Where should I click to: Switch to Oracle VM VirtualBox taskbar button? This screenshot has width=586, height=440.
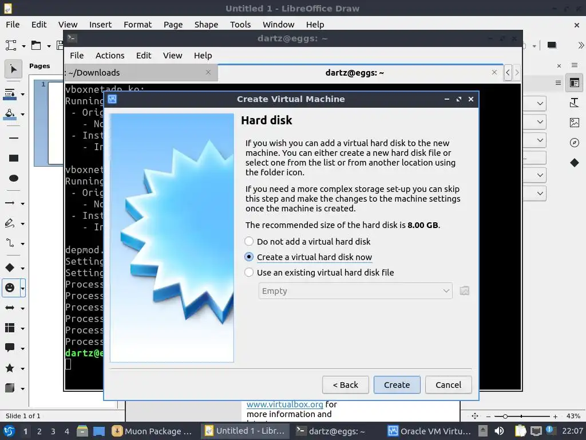click(x=430, y=431)
